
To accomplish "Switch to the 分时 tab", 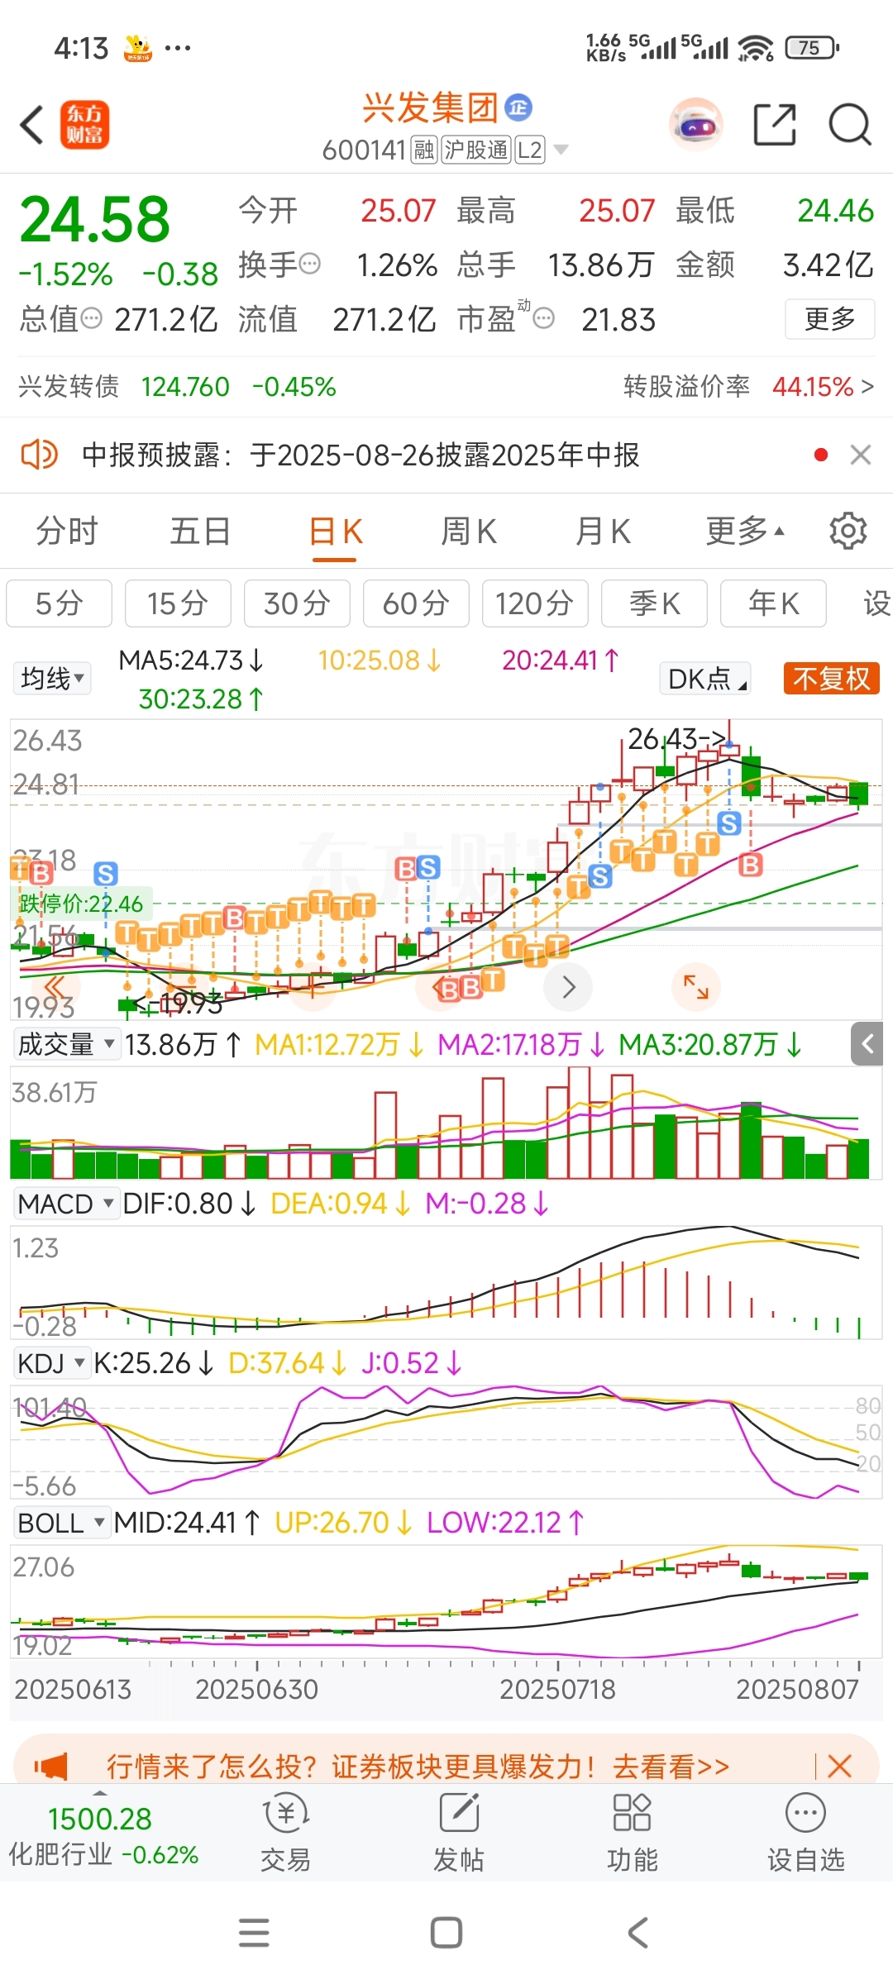I will [x=67, y=531].
